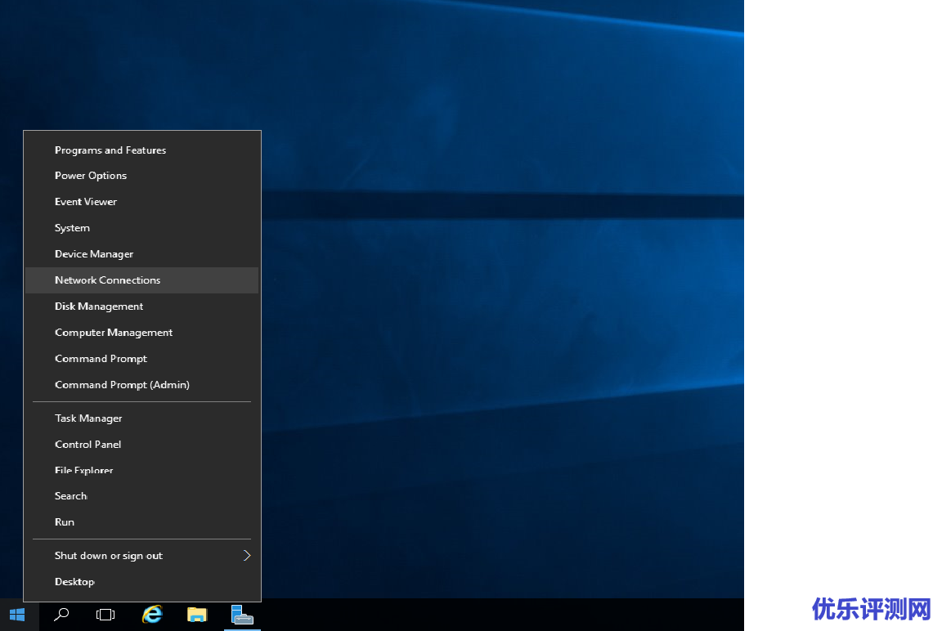942x631 pixels.
Task: Open Programs and Features
Action: [x=110, y=150]
